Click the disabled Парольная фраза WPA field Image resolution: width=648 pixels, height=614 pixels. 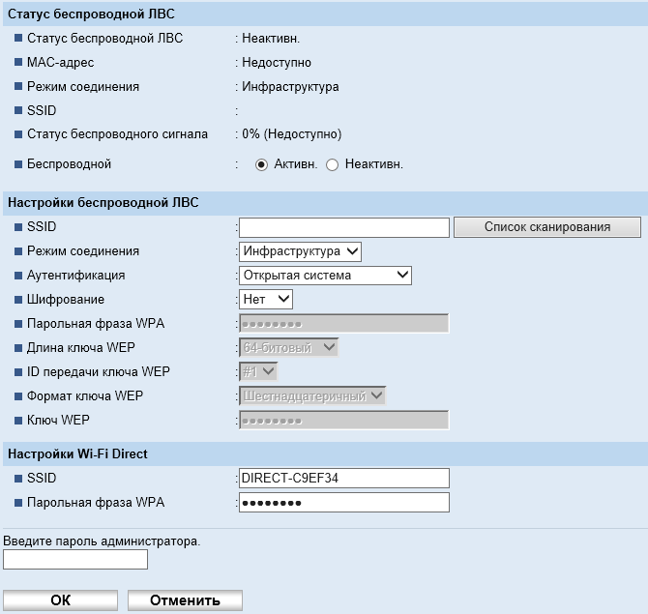tap(344, 324)
